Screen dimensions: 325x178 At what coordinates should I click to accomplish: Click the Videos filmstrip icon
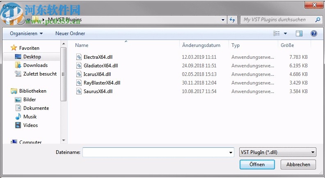pos(18,125)
